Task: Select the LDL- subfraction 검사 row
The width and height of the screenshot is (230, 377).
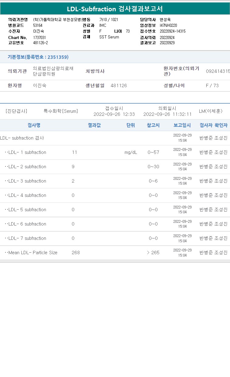Action: click(115, 138)
